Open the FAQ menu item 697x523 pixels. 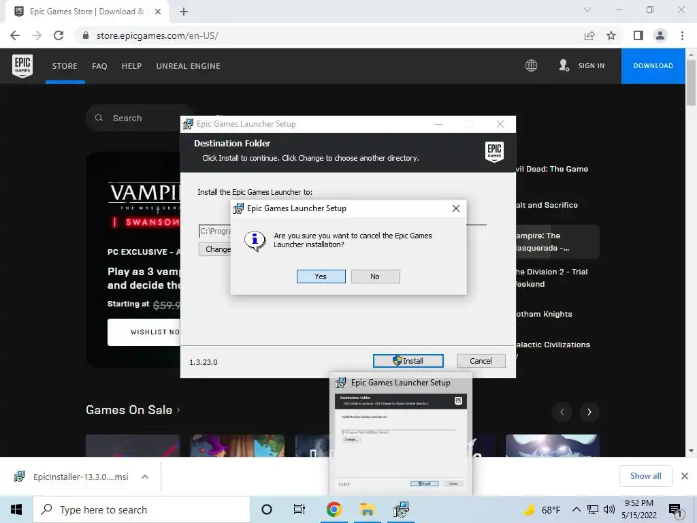[99, 66]
